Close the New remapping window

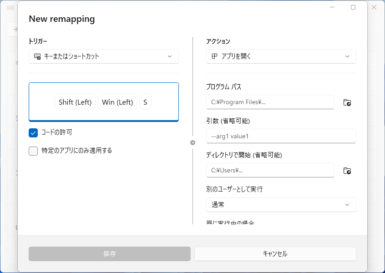[374, 7]
